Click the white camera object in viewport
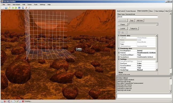The width and height of the screenshot is (173, 103). (x=79, y=49)
